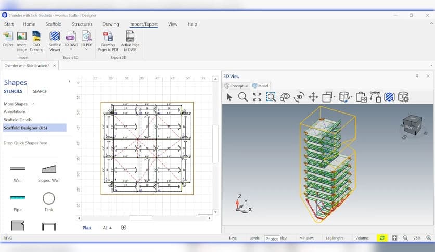Add a new page with plus button
435x252 pixels.
(124, 228)
